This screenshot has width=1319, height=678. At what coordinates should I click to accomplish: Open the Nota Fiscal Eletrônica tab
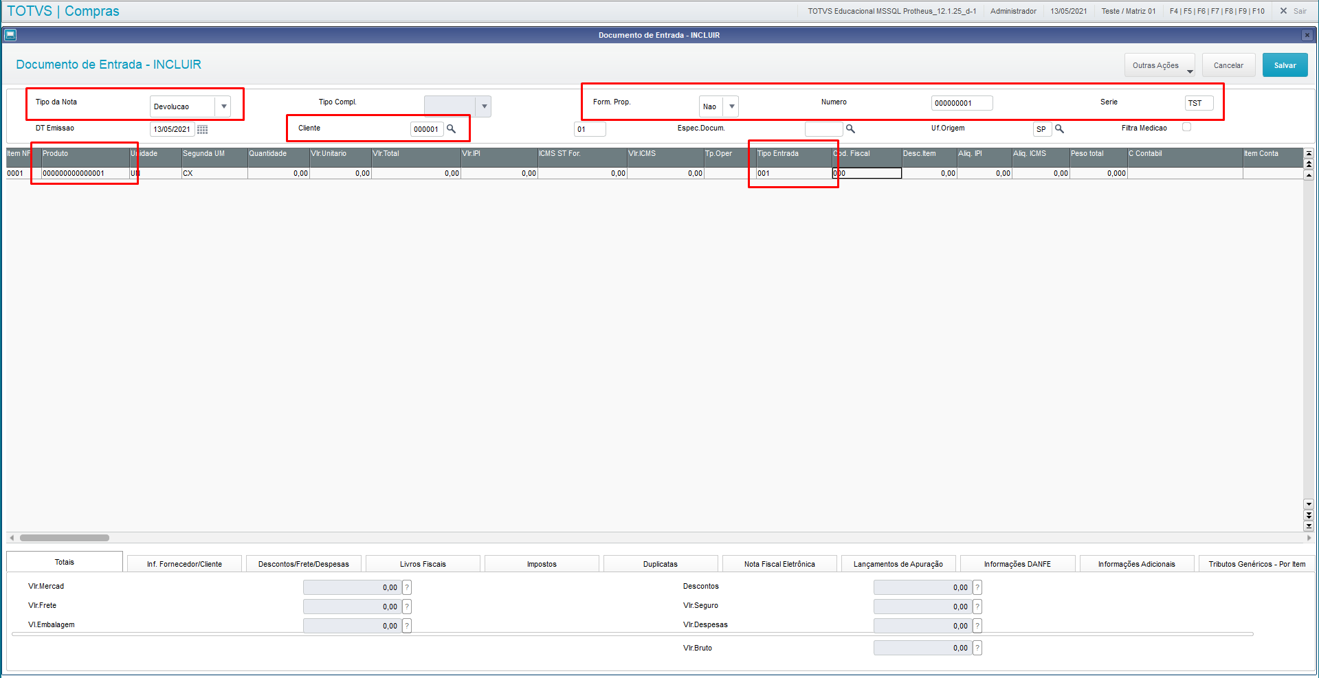click(x=779, y=564)
